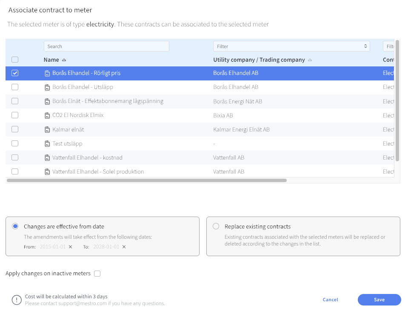
Task: Click the Cancel link
Action: (331, 300)
